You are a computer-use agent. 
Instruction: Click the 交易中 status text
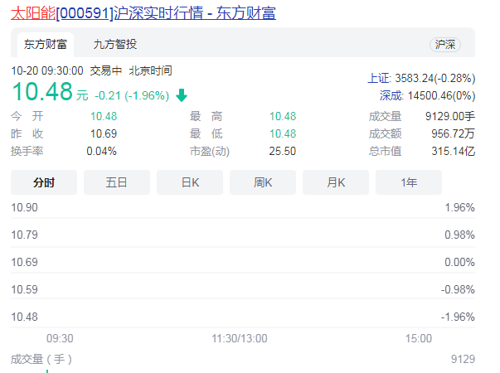pos(106,70)
